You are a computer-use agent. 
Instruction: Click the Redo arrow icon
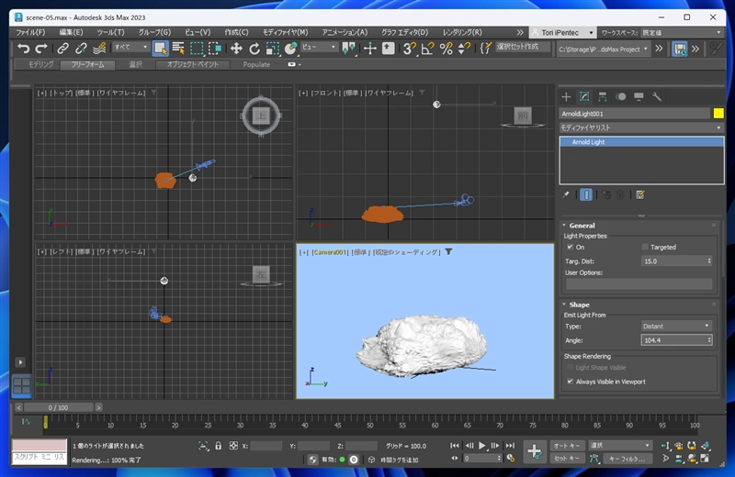click(x=41, y=49)
